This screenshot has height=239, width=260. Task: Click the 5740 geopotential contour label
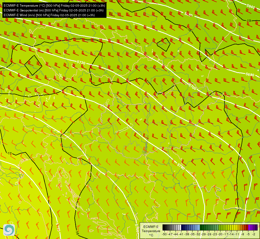click(x=181, y=166)
